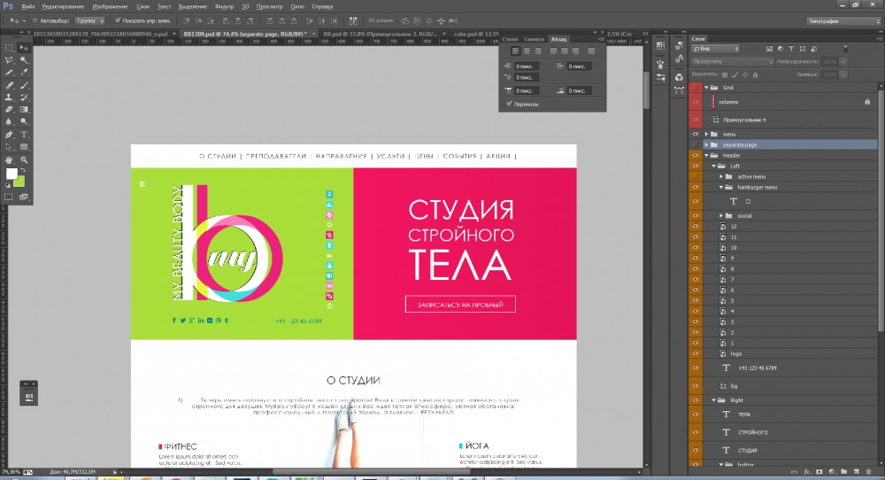
Task: Select the Crop tool
Action: 9,73
